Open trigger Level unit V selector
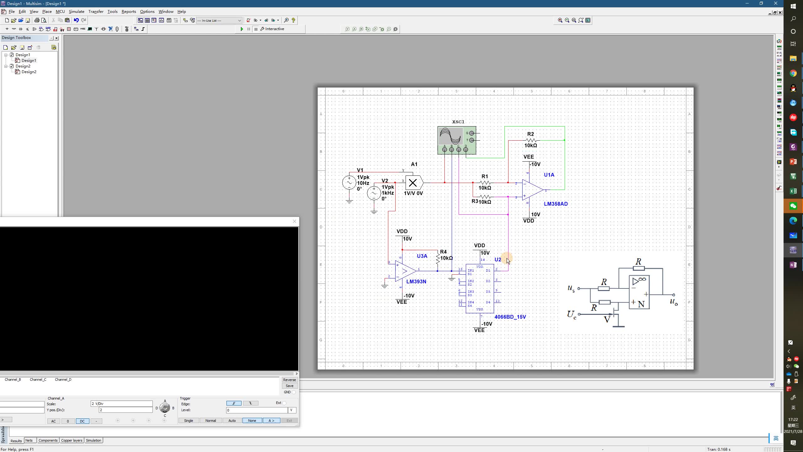The width and height of the screenshot is (803, 452). (292, 410)
